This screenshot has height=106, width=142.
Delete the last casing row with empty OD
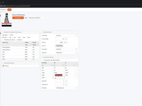(x=77, y=77)
